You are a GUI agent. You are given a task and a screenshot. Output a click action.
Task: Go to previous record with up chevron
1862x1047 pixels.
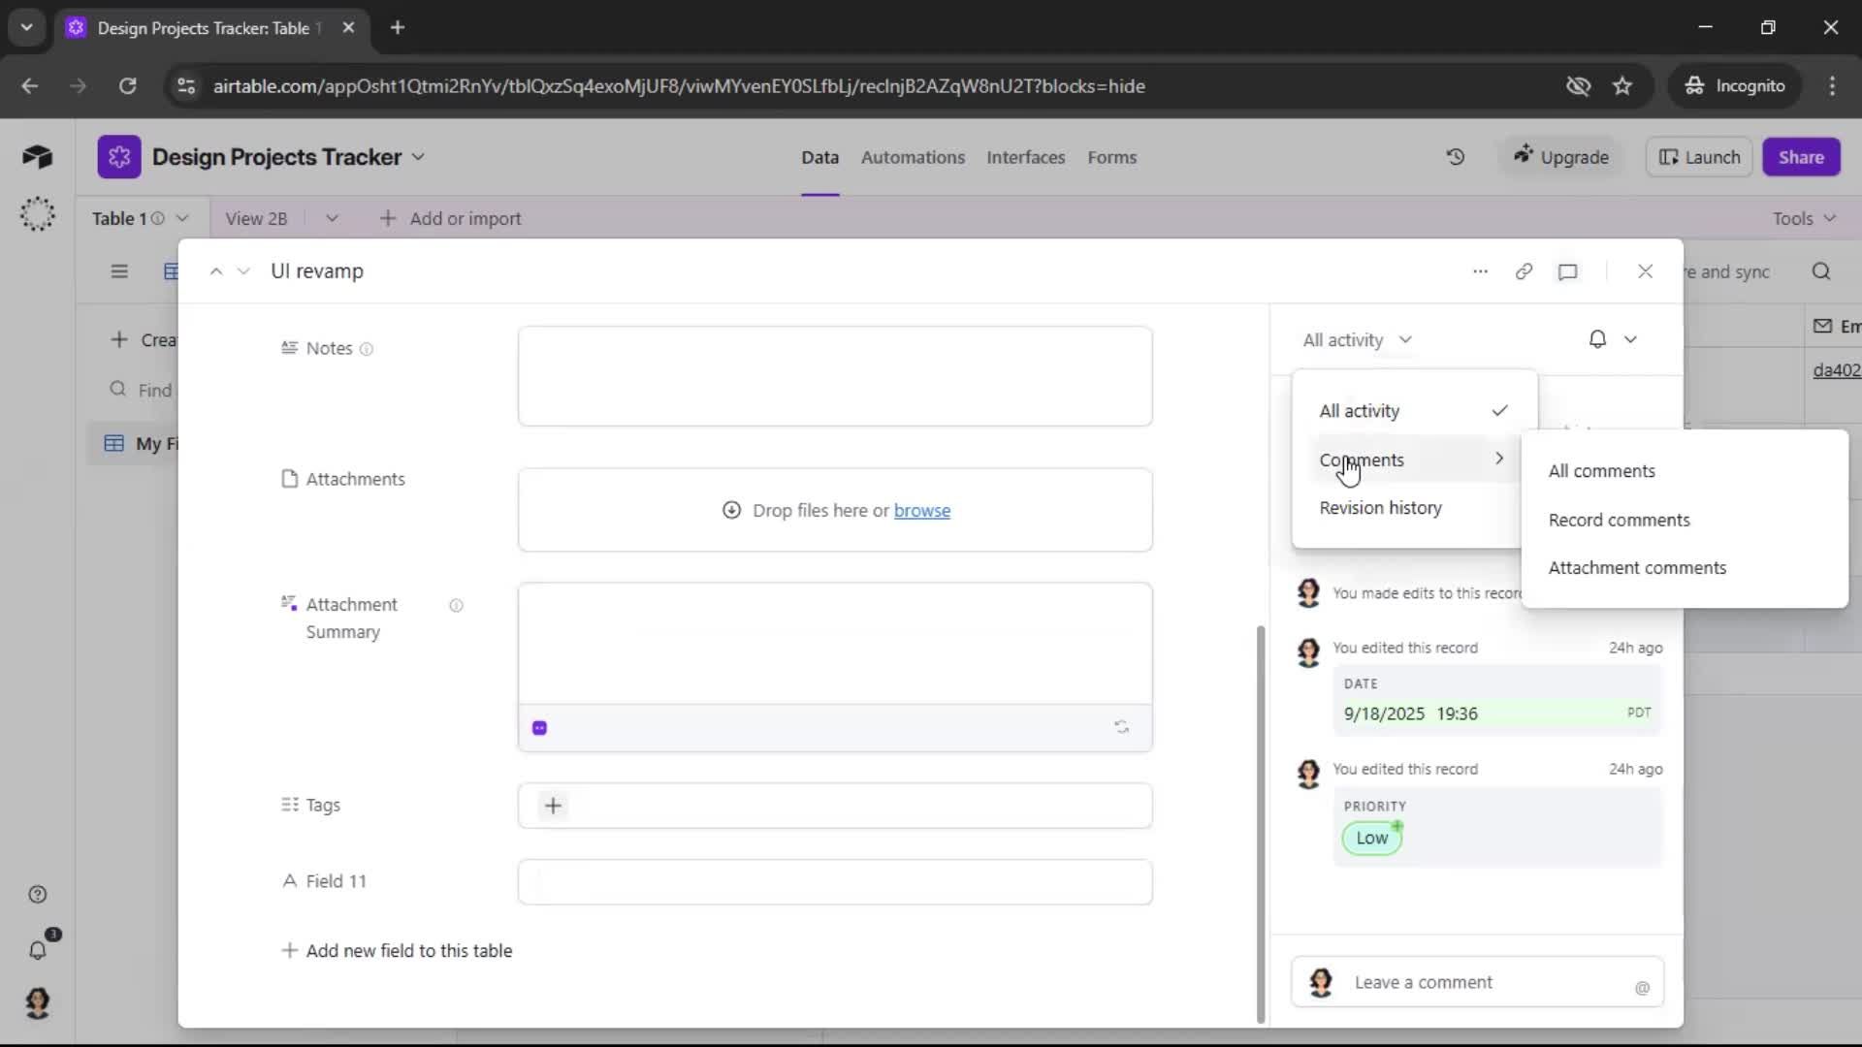(x=216, y=271)
